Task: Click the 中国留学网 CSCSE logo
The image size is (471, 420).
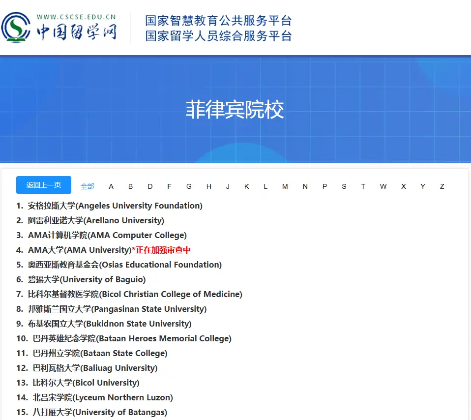Action: click(x=59, y=27)
